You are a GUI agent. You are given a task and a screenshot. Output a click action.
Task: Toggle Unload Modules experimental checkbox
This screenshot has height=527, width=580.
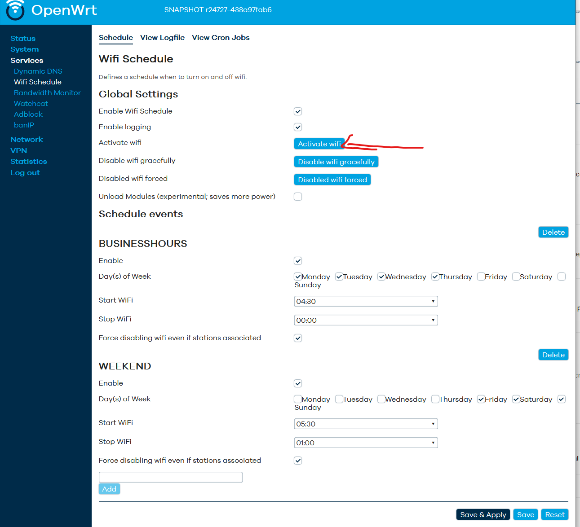coord(298,197)
